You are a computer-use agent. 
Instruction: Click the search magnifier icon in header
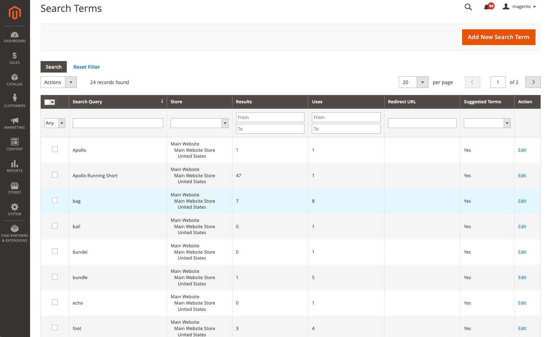(468, 7)
